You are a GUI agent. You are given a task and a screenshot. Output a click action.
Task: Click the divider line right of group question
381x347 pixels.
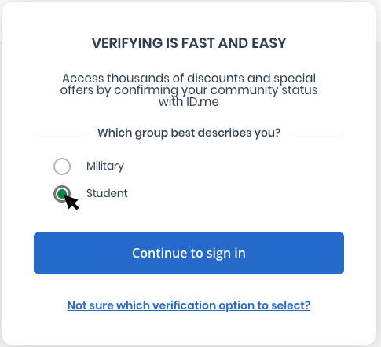pyautogui.click(x=318, y=133)
